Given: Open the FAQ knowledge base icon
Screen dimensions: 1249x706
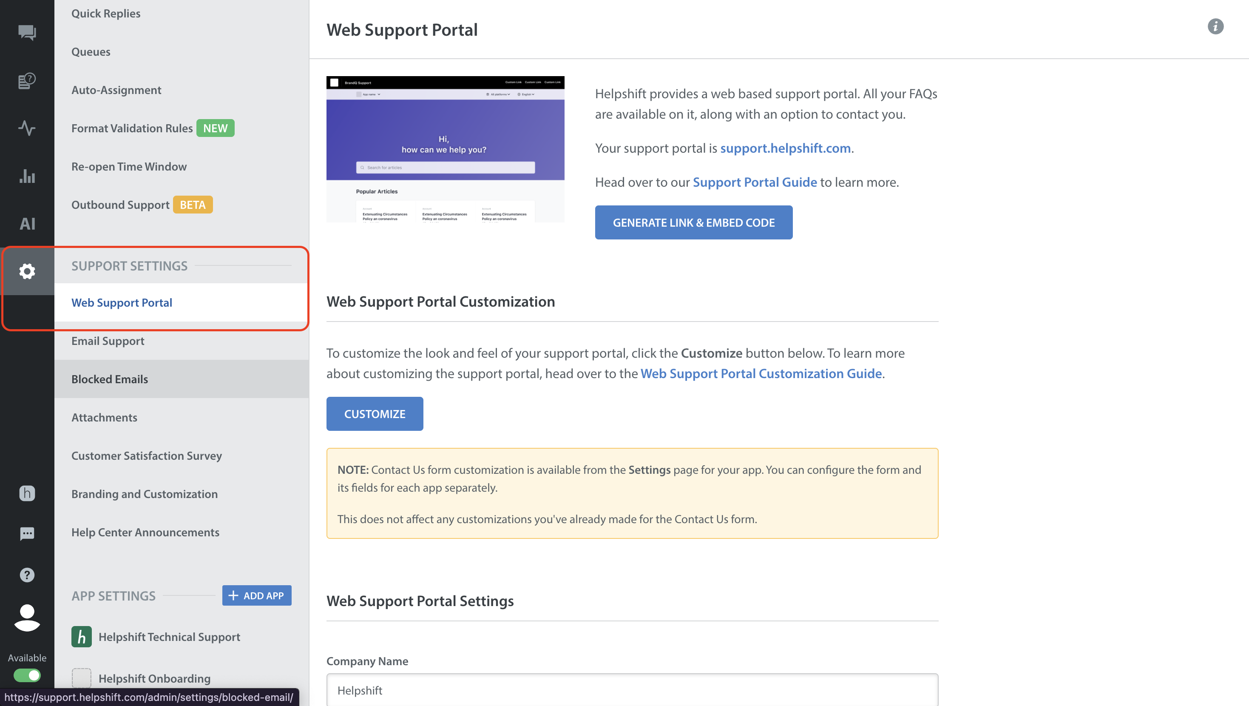Looking at the screenshot, I should coord(27,80).
